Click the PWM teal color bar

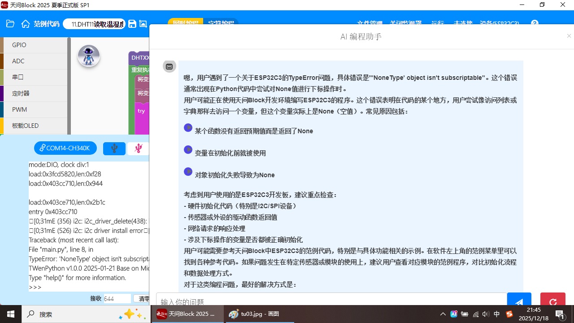pos(2,109)
